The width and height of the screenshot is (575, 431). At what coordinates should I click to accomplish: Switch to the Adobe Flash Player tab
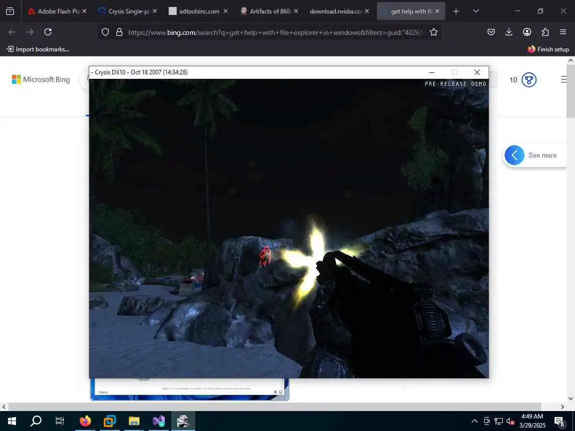coord(57,11)
